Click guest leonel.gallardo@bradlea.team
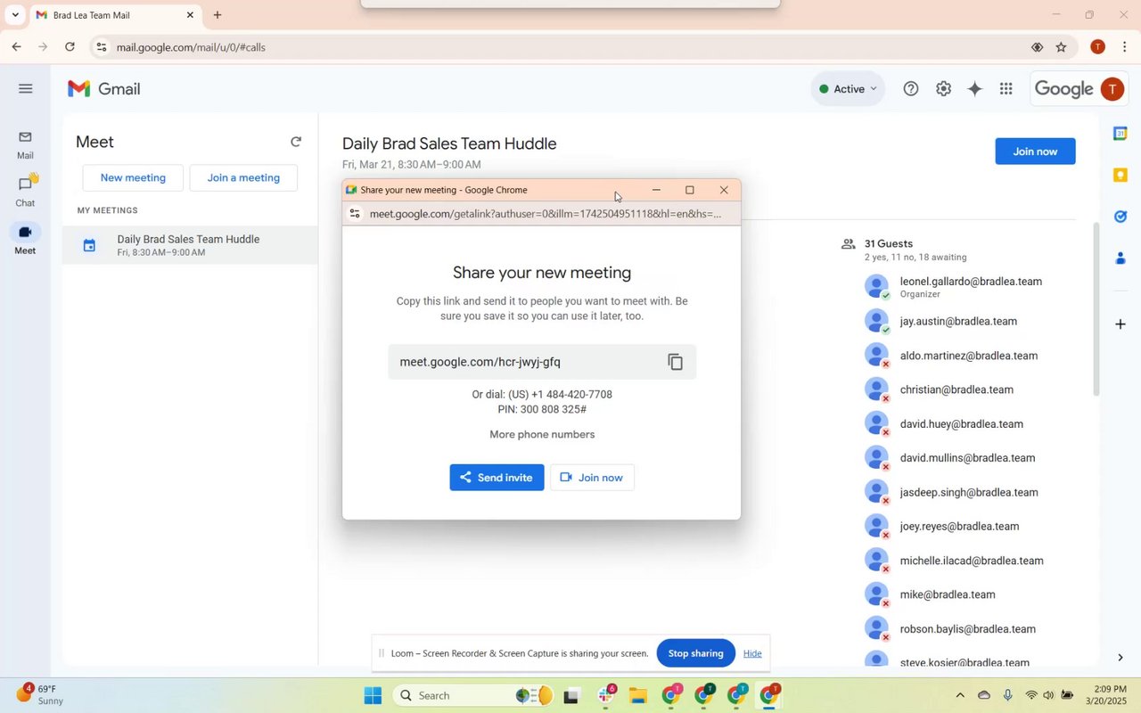The height and width of the screenshot is (713, 1141). point(971,282)
